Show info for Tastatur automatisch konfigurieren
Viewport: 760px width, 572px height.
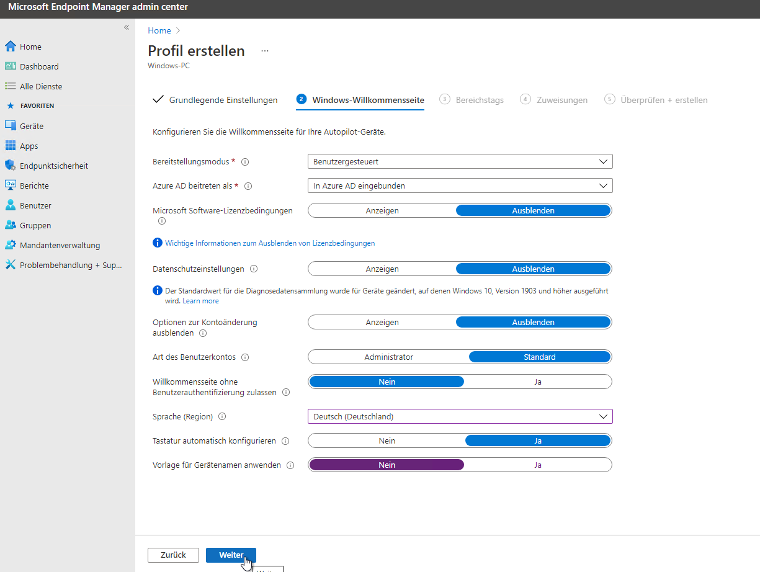pos(285,441)
